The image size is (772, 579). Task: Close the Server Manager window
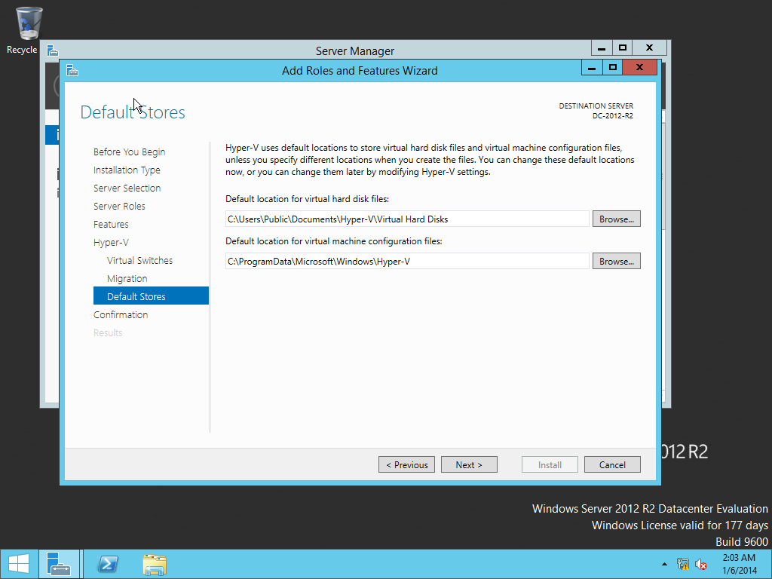tap(649, 47)
